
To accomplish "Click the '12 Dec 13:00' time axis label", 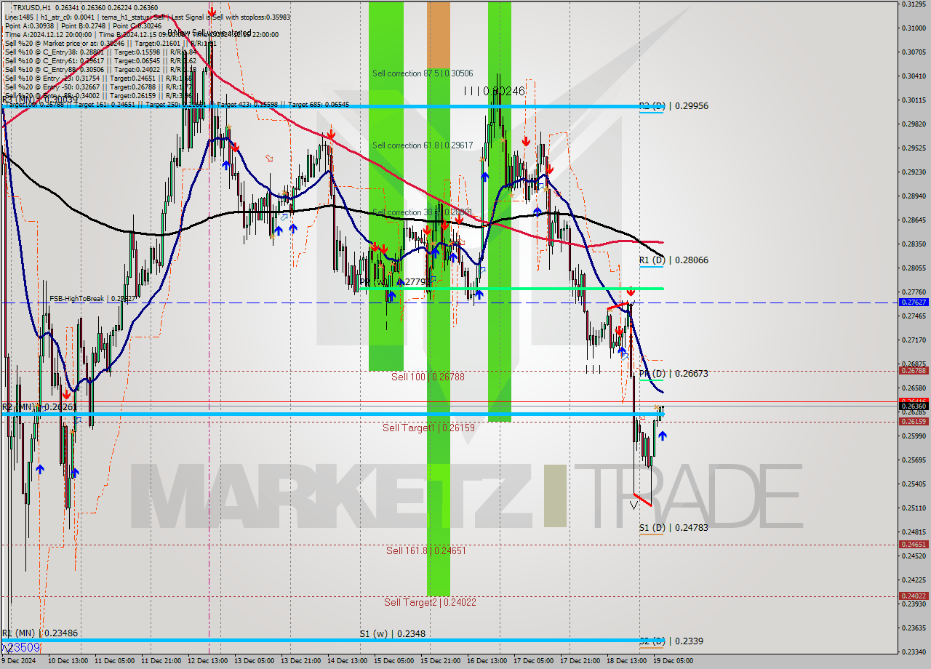I will 209,661.
